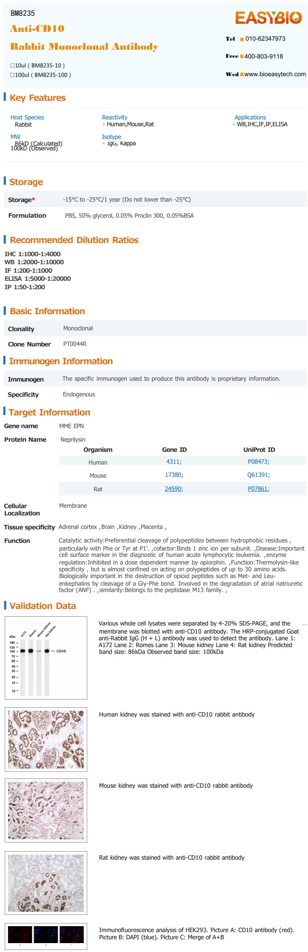Open UniProt ID P08473 link

(257, 462)
